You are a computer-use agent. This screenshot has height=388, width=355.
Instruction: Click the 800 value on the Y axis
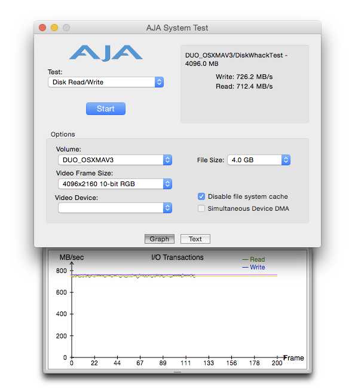62,271
